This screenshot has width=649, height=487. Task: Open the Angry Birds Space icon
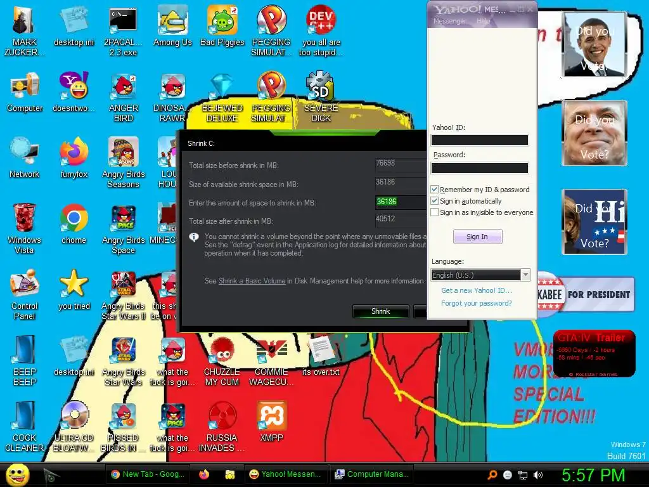point(124,229)
